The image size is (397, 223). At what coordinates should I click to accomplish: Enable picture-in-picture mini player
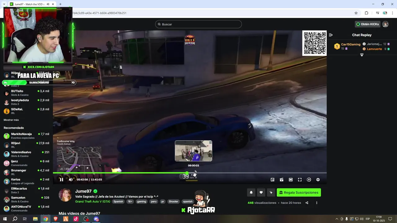[273, 180]
